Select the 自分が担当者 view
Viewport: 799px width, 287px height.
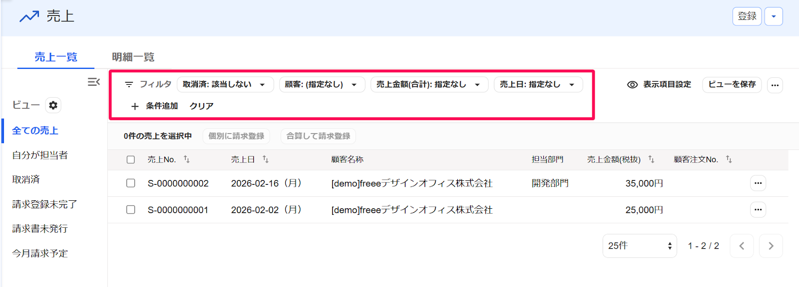(x=40, y=155)
